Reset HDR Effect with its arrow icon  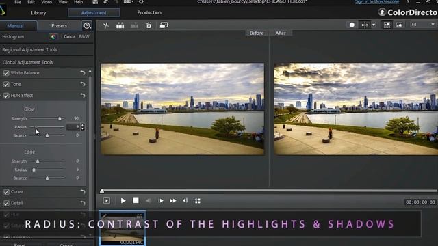(x=83, y=96)
